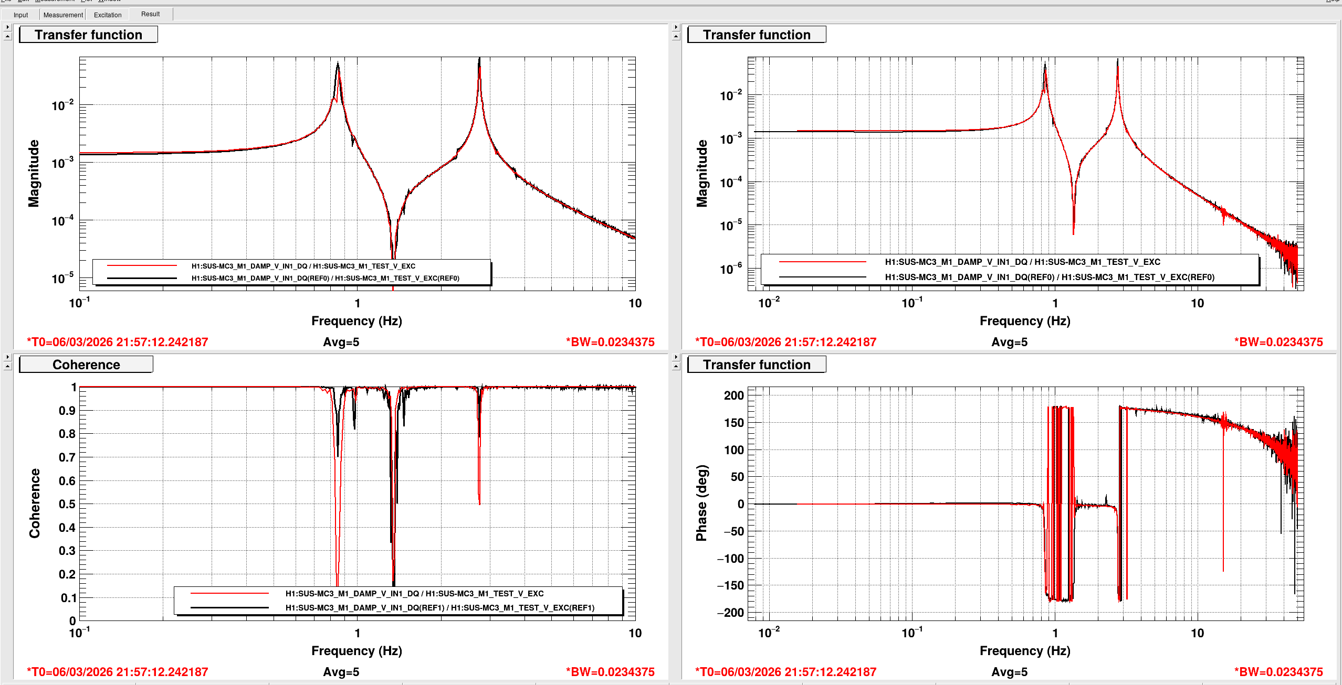Image resolution: width=1342 pixels, height=685 pixels.
Task: Click right-arrow button beside the Coherence plot
Action: tap(7, 357)
